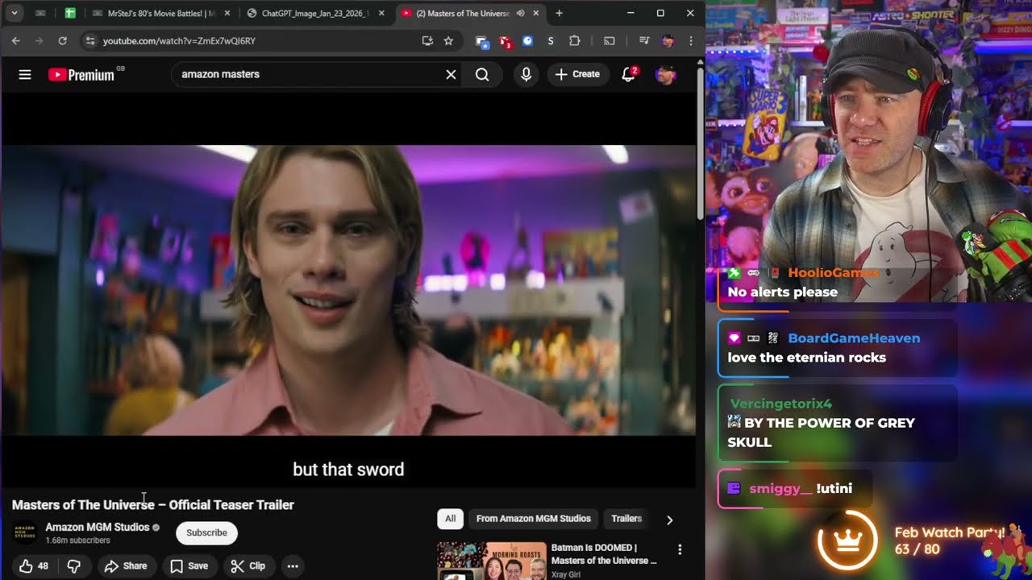1032x580 pixels.
Task: Go back with browser back arrow
Action: tap(15, 40)
